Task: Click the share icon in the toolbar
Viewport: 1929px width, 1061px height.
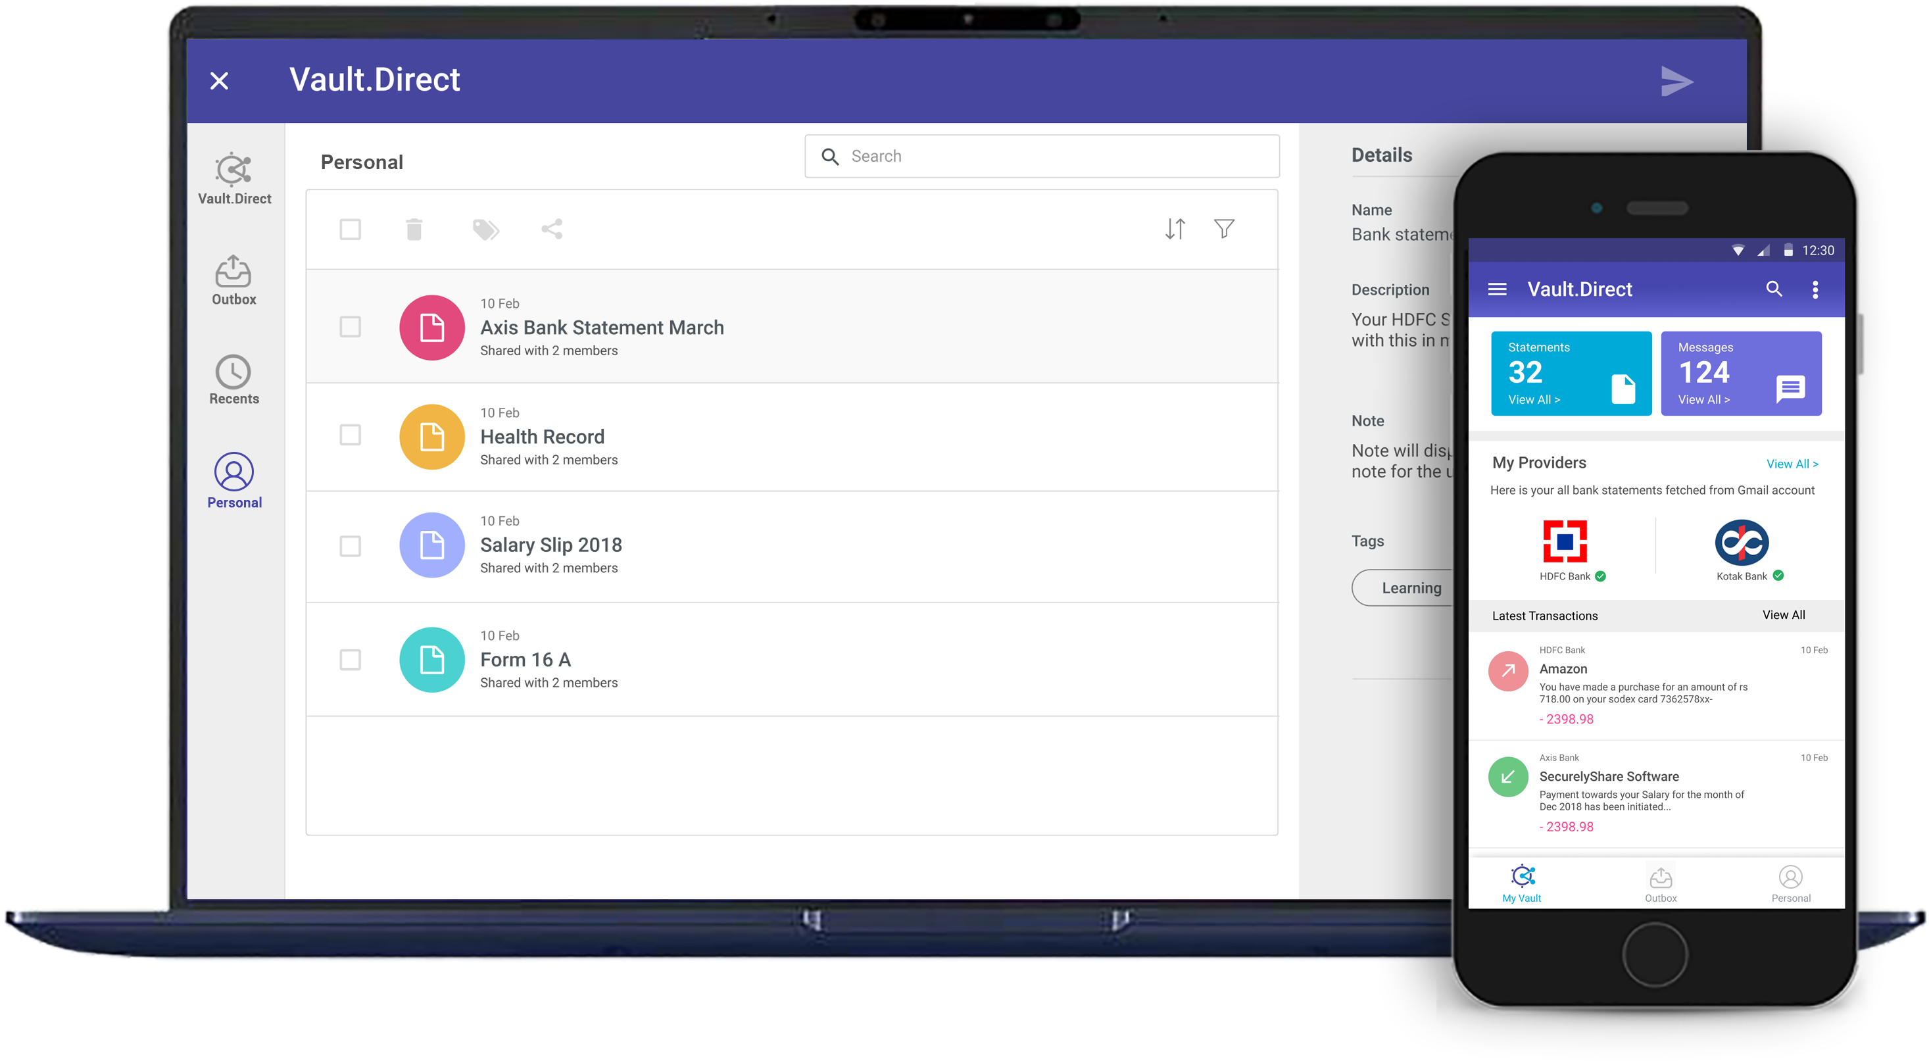Action: click(552, 229)
